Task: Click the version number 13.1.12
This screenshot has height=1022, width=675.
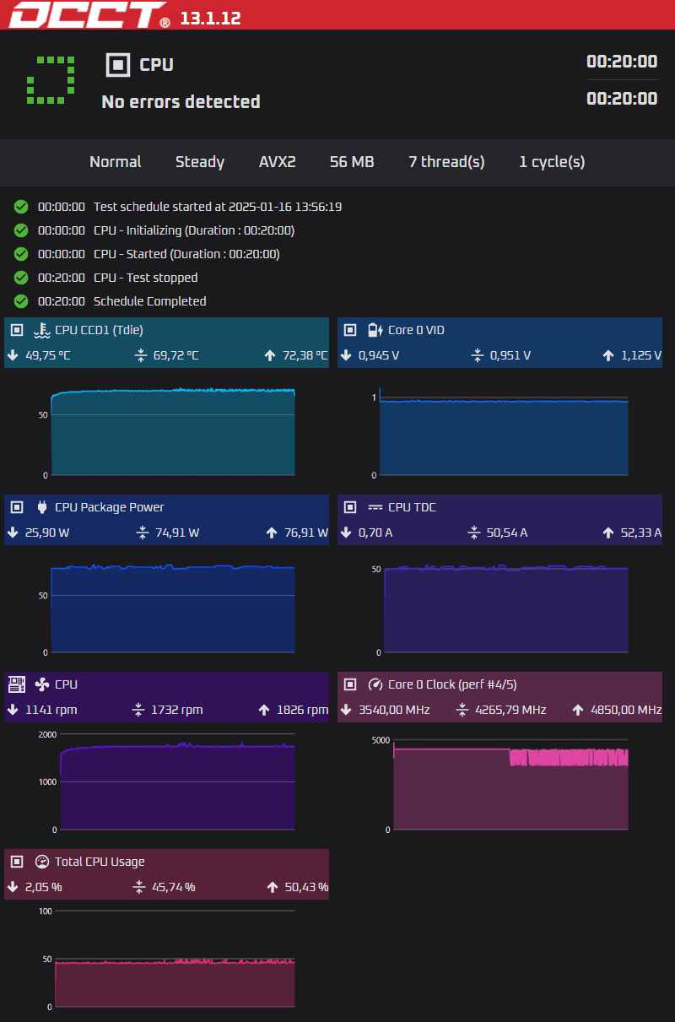Action: [x=211, y=18]
